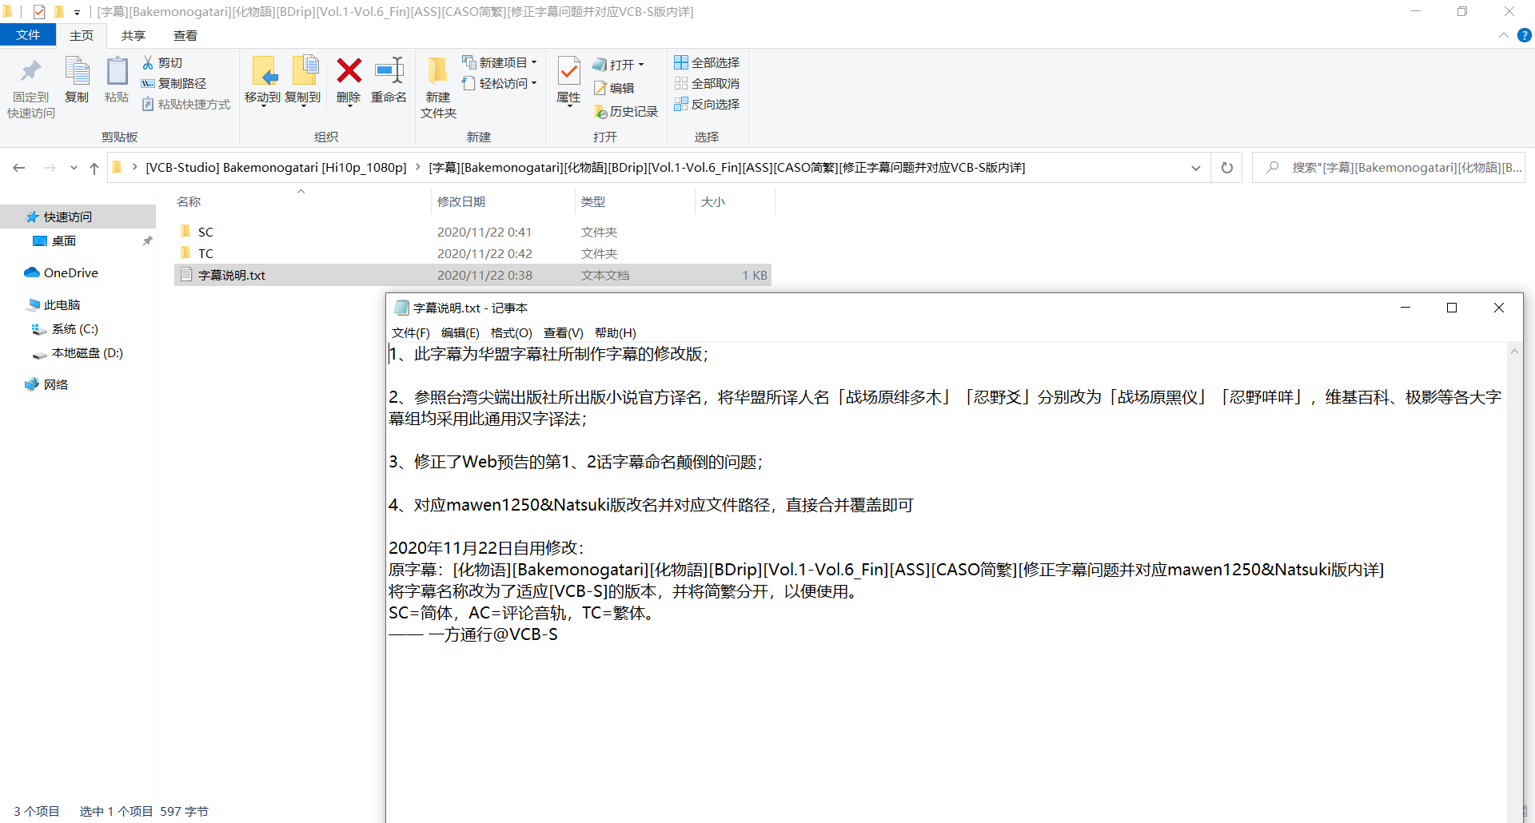Image resolution: width=1535 pixels, height=823 pixels.
Task: Sort files by 名称 column
Action: pos(302,201)
